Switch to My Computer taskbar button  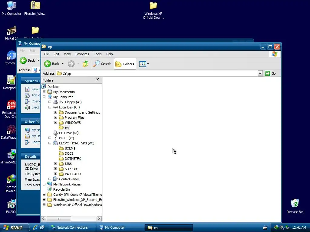coord(120,227)
